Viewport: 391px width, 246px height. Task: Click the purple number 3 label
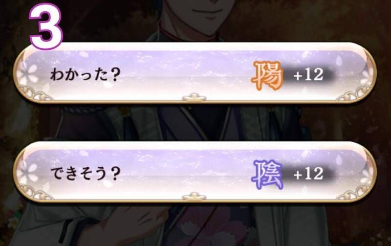(46, 26)
